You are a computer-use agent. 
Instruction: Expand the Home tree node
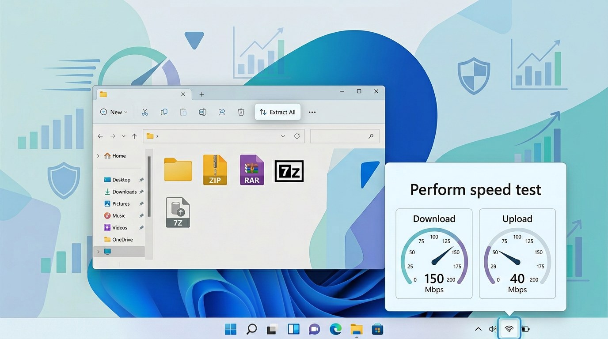pyautogui.click(x=98, y=156)
